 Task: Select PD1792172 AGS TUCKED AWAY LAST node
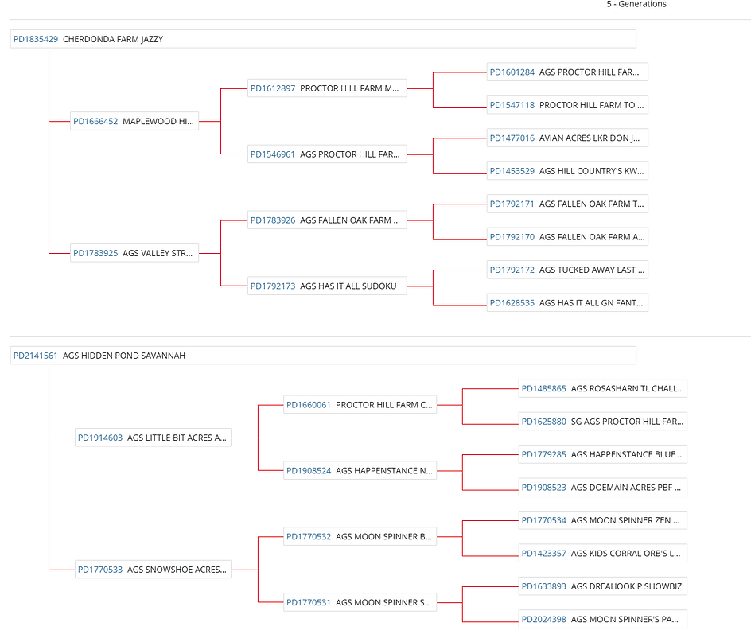(567, 270)
